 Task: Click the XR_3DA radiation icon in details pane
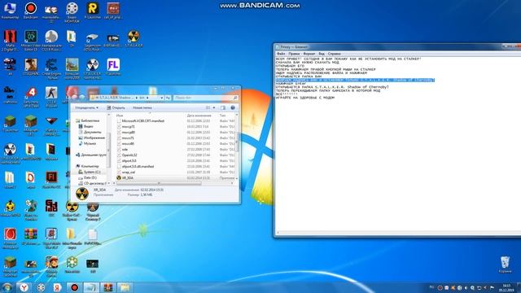click(82, 194)
